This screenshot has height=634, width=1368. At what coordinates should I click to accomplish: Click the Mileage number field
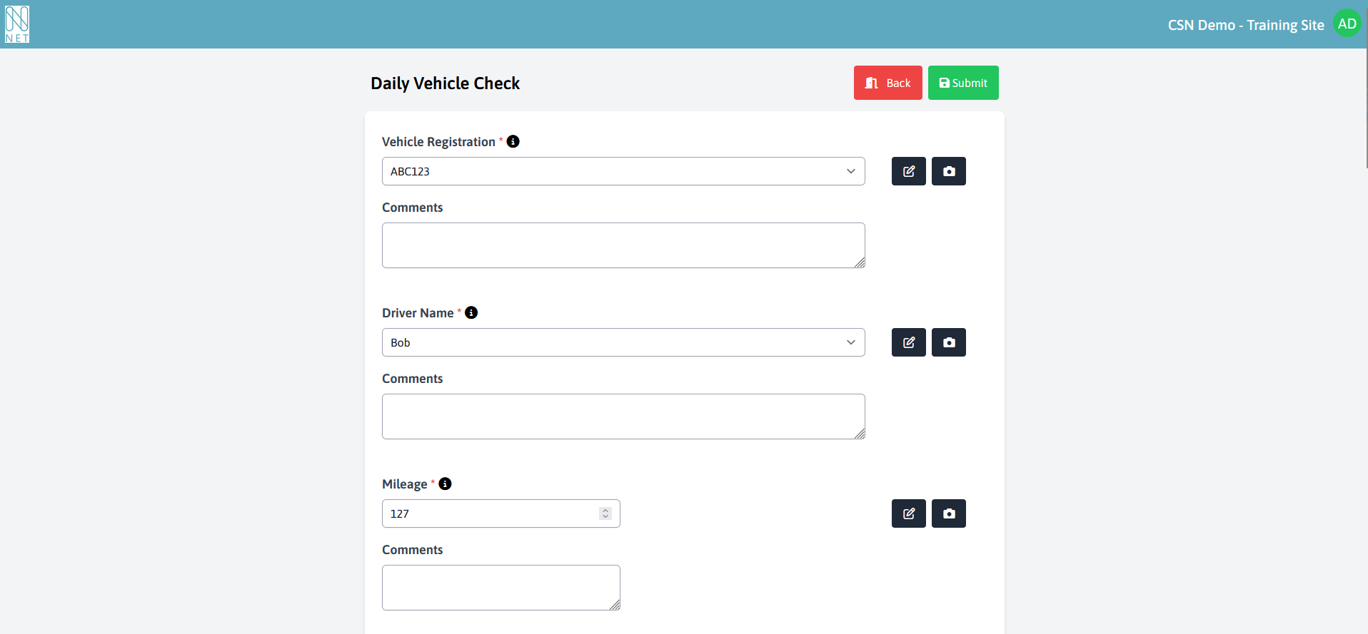pos(501,513)
